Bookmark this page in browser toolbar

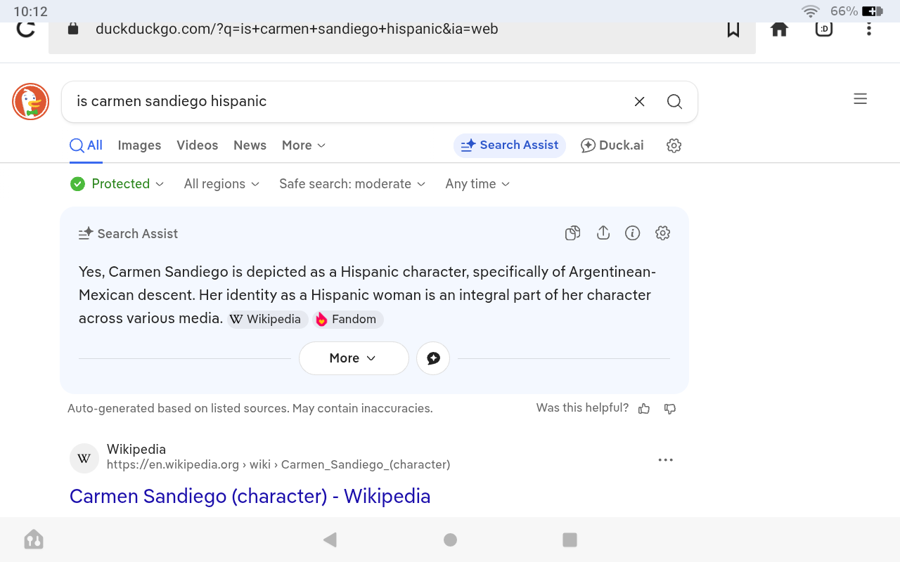point(733,30)
